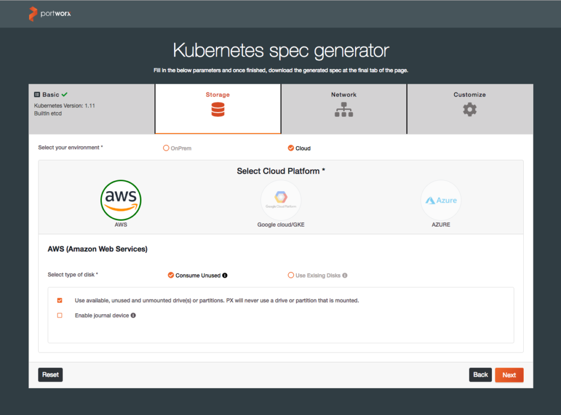Image resolution: width=561 pixels, height=415 pixels.
Task: Open info tooltip next to Consume Unused
Action: (x=225, y=275)
